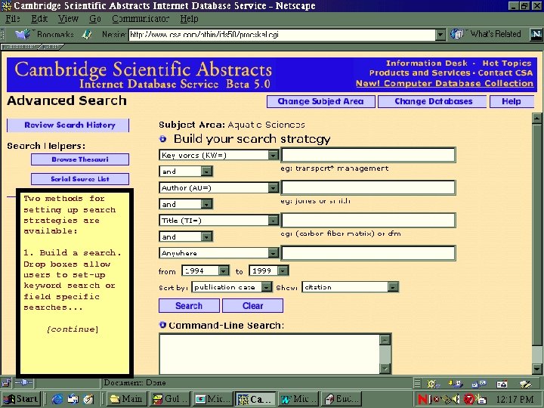
Task: Click the info bullet beside Build your search strategy
Action: point(162,139)
